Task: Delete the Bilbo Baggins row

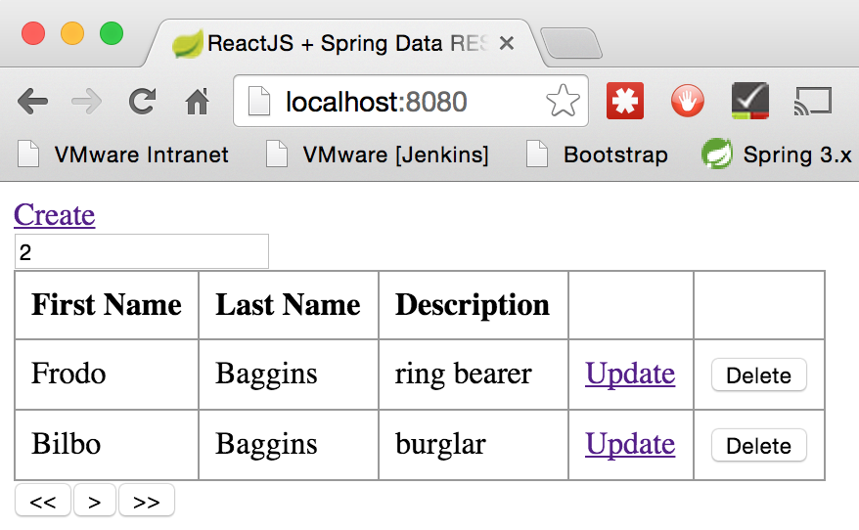Action: [758, 445]
